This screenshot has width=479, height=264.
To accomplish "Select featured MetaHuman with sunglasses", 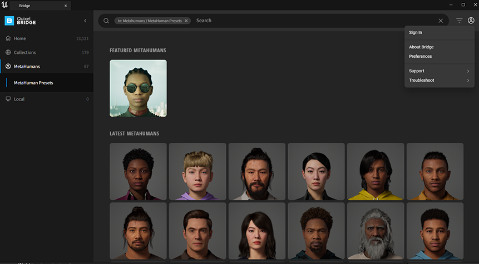I will 138,88.
